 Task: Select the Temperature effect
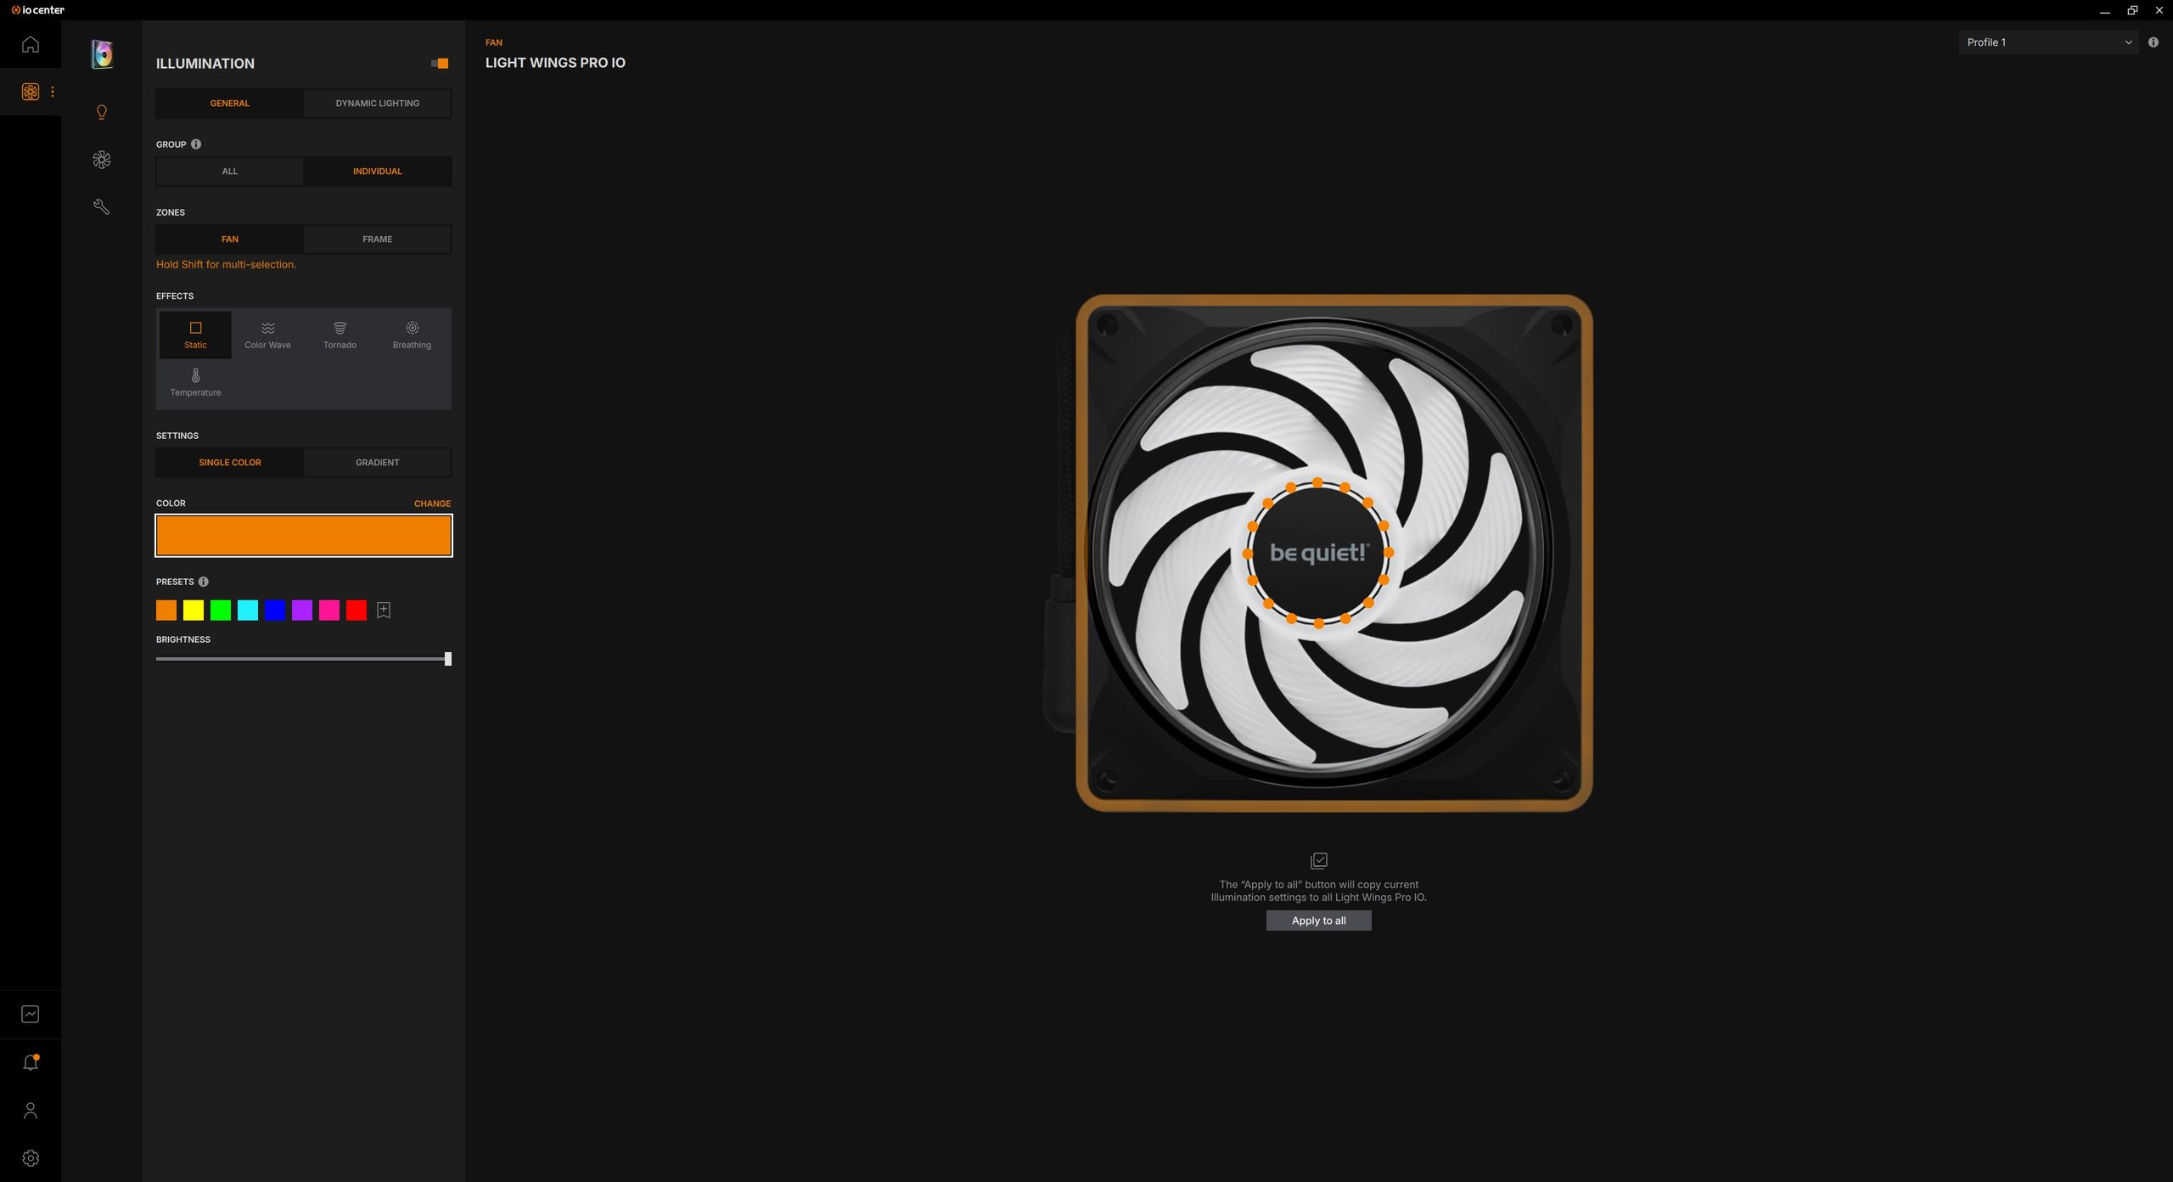(x=195, y=383)
